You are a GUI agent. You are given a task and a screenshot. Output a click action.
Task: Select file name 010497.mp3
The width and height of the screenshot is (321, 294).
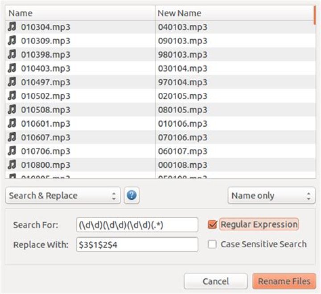tap(45, 82)
